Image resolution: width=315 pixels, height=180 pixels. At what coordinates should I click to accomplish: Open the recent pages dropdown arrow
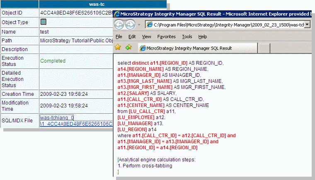pyautogui.click(x=139, y=25)
